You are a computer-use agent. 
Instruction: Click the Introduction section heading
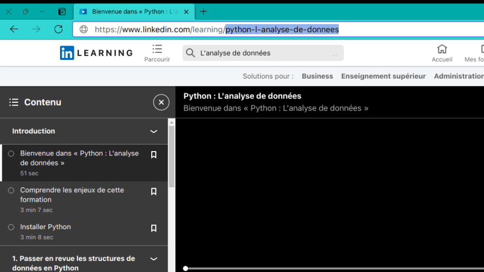pos(34,131)
